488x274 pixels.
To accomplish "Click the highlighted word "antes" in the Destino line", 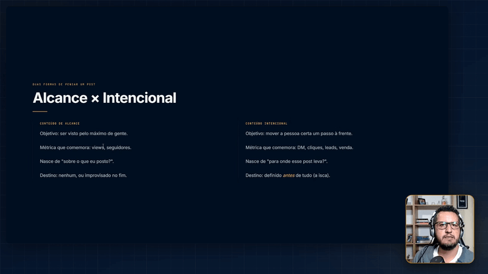I will [289, 175].
